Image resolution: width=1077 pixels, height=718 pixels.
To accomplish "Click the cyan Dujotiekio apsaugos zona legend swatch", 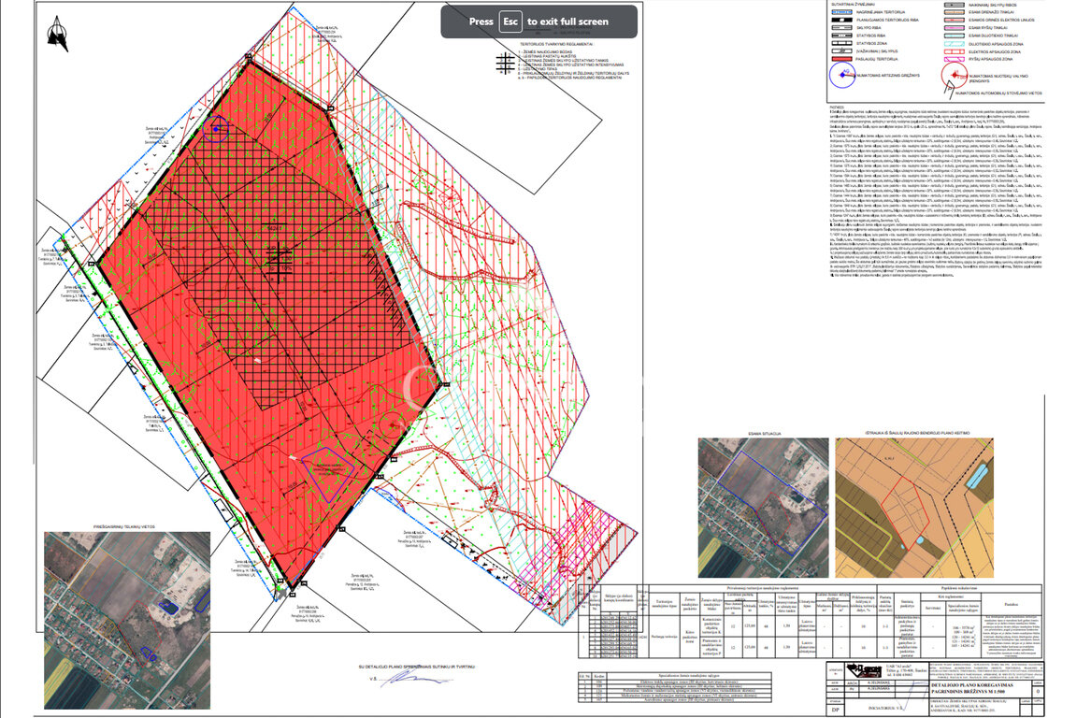I will click(955, 44).
